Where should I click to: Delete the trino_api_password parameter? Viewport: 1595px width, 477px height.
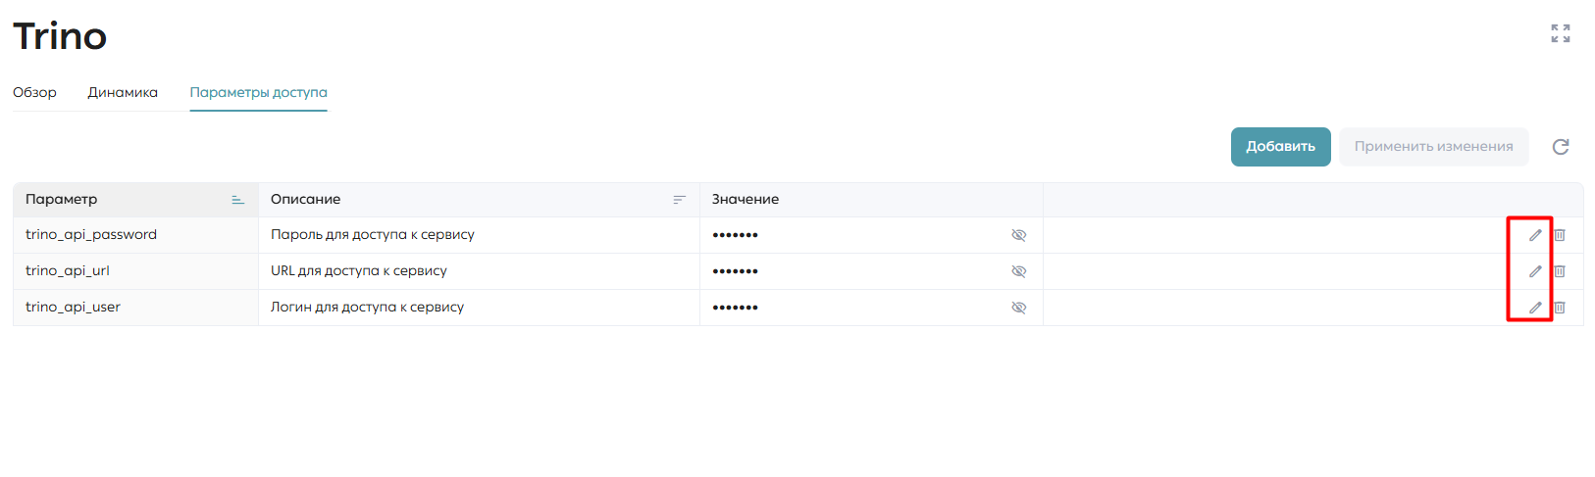click(1560, 235)
